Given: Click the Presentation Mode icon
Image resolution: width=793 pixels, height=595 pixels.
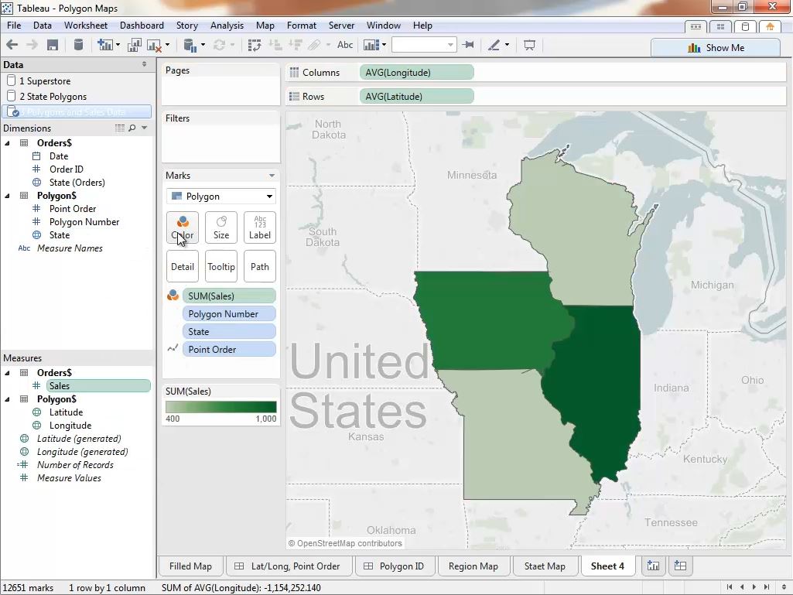Looking at the screenshot, I should pos(530,46).
